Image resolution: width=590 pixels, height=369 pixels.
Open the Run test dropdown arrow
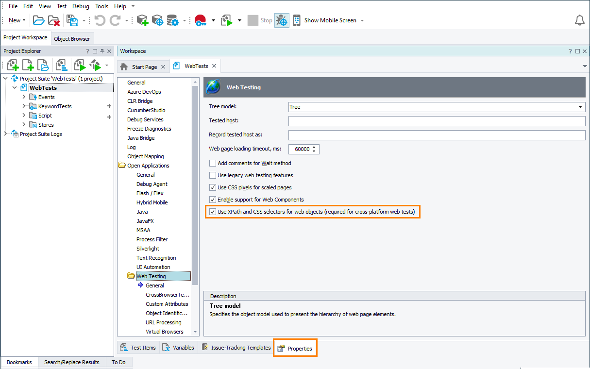239,20
